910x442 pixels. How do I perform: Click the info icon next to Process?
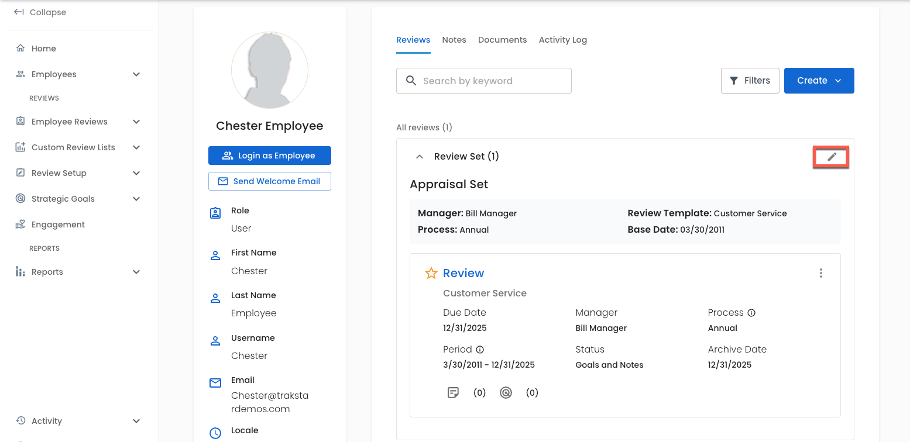pos(751,313)
